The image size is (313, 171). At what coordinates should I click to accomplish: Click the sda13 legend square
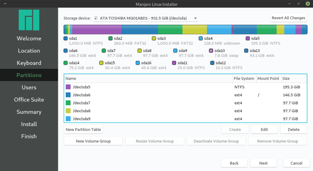(x=246, y=51)
